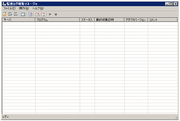Screen dimensions: 180x121
Task: Sort by the 最終収集日時 column header
Action: click(109, 20)
